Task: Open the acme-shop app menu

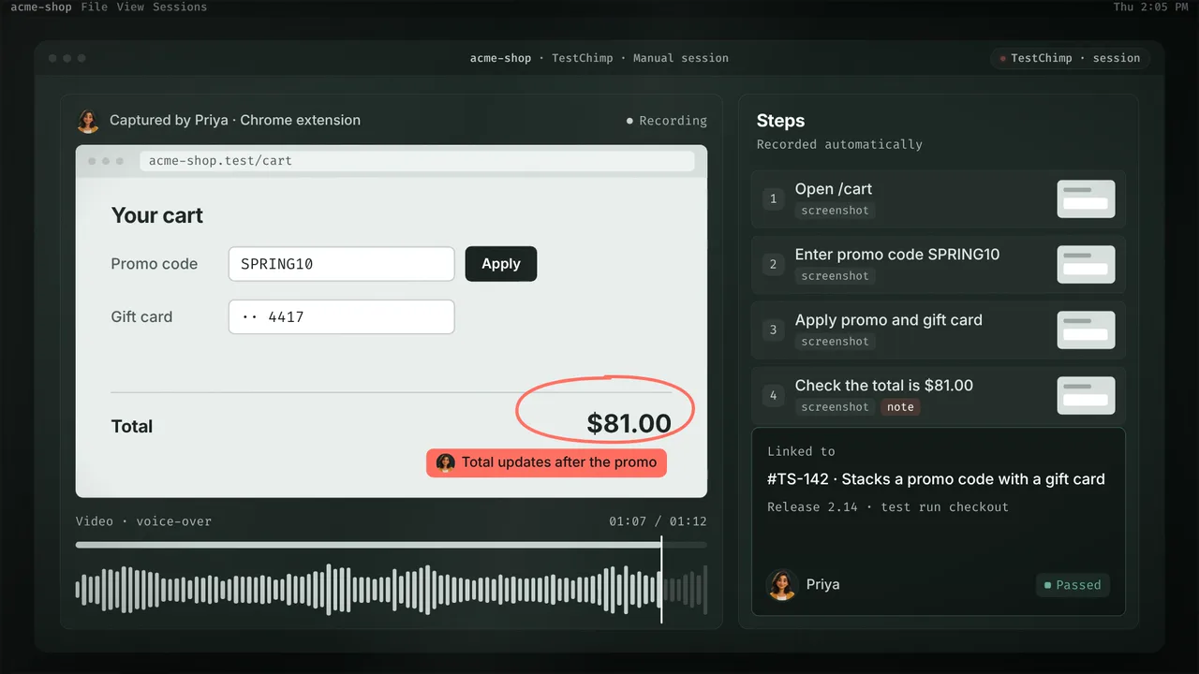Action: [x=41, y=7]
